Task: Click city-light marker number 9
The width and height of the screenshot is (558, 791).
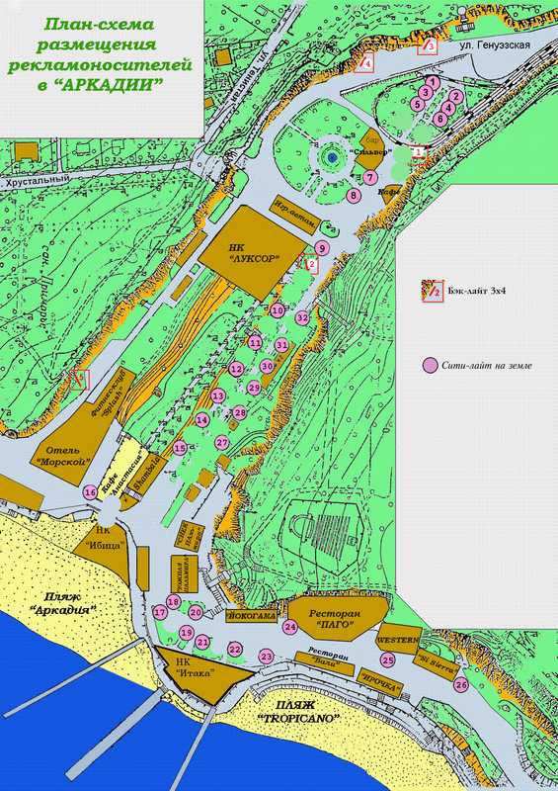Action: pos(322,248)
